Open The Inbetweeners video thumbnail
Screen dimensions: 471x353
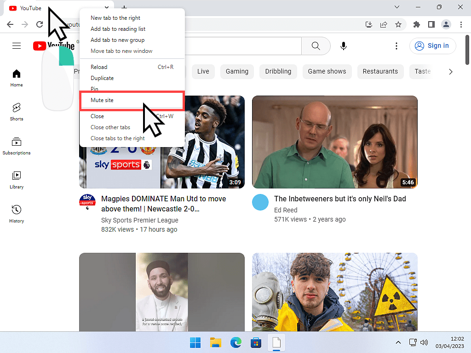coord(335,142)
